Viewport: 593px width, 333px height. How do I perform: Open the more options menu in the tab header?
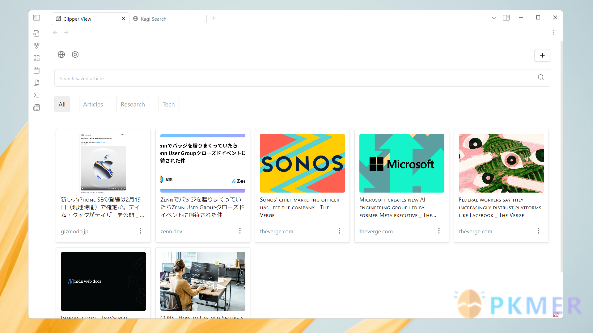pos(554,32)
